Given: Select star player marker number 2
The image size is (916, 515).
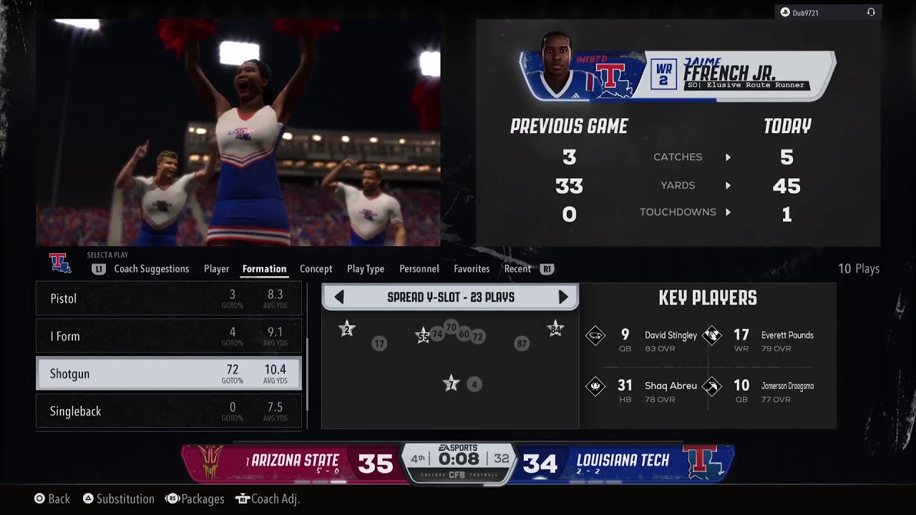Looking at the screenshot, I should [347, 329].
